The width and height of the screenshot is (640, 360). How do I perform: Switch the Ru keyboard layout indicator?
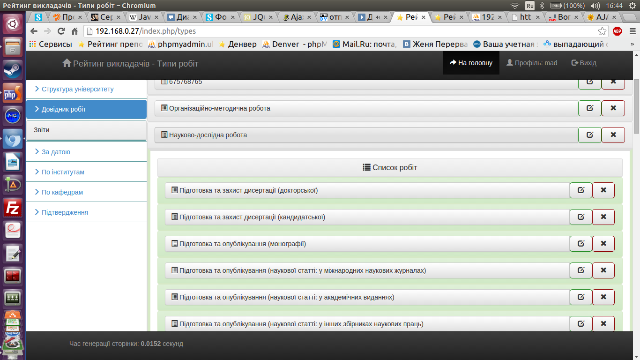[530, 6]
